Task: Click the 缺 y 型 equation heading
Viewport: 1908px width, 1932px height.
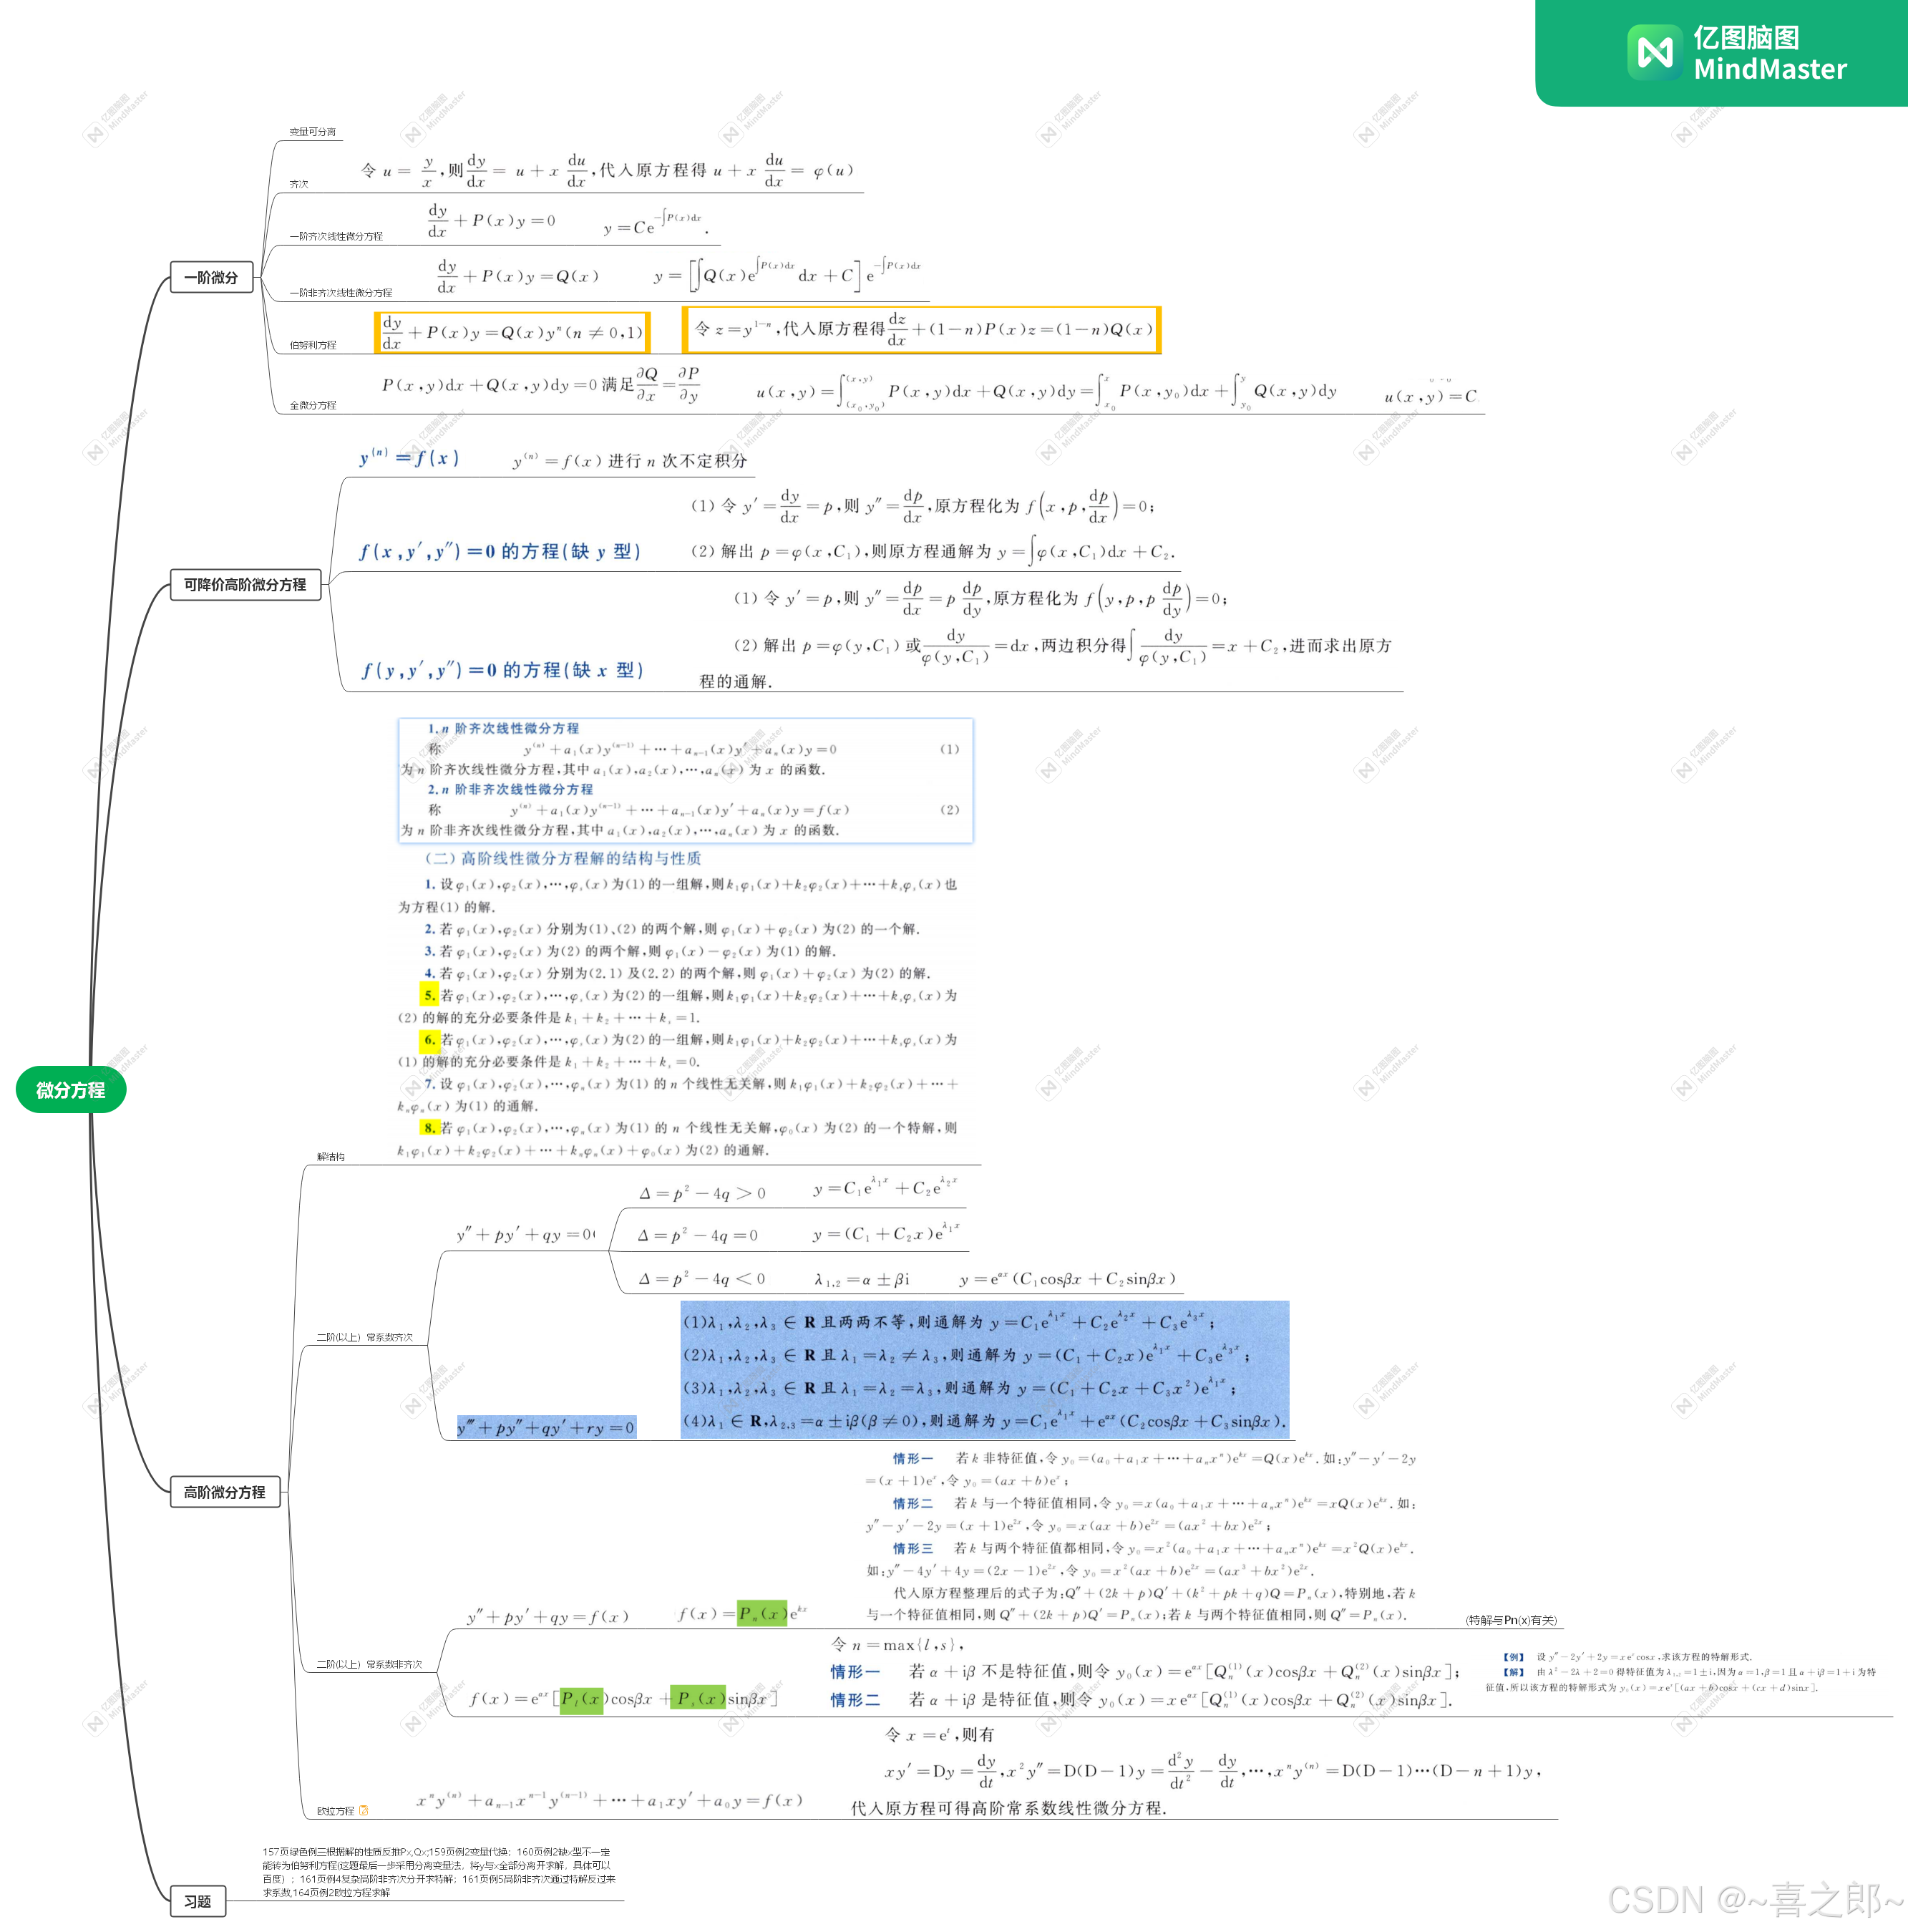Action: (x=499, y=551)
